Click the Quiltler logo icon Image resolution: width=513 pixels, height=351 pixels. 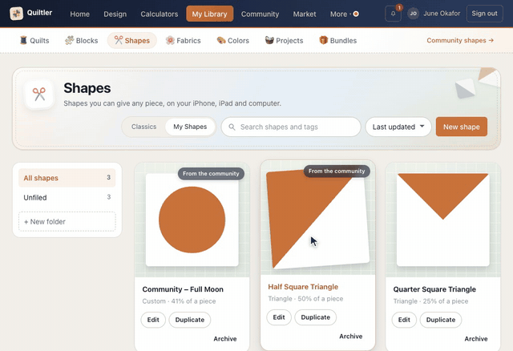pyautogui.click(x=16, y=14)
